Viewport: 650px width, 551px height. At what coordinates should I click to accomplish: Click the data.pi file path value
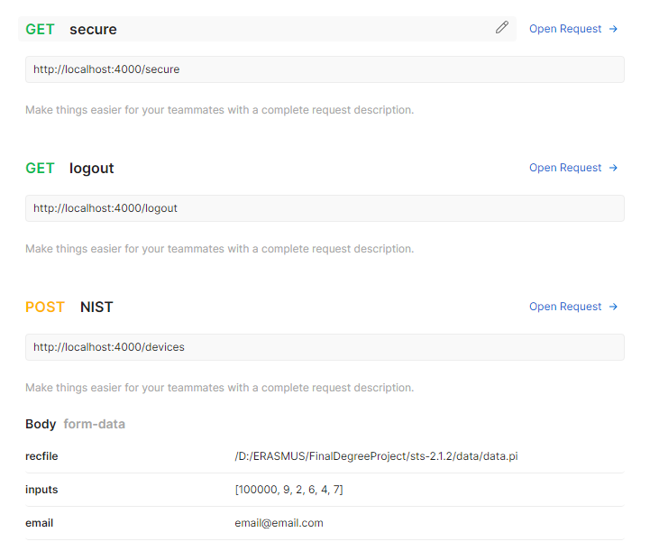pyautogui.click(x=376, y=456)
